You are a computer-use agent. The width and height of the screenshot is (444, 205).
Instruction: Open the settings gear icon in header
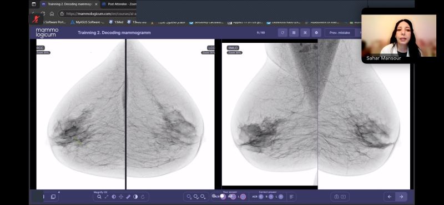[316, 33]
